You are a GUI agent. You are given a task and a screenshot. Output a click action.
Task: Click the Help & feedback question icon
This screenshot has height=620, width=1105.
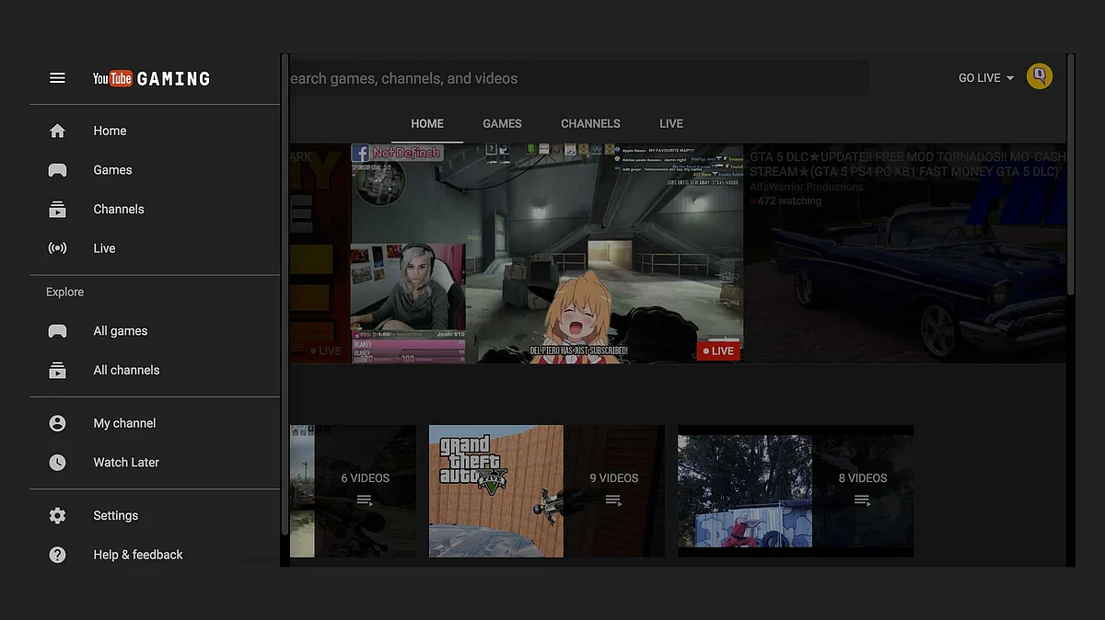click(x=57, y=555)
